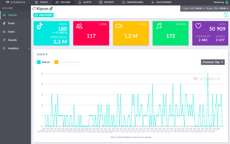The image size is (230, 144).
Task: Go to Users in the sidebar
Action: [x=11, y=32]
